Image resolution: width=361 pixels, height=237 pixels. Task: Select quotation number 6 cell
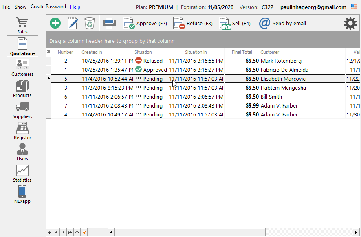pos(66,97)
